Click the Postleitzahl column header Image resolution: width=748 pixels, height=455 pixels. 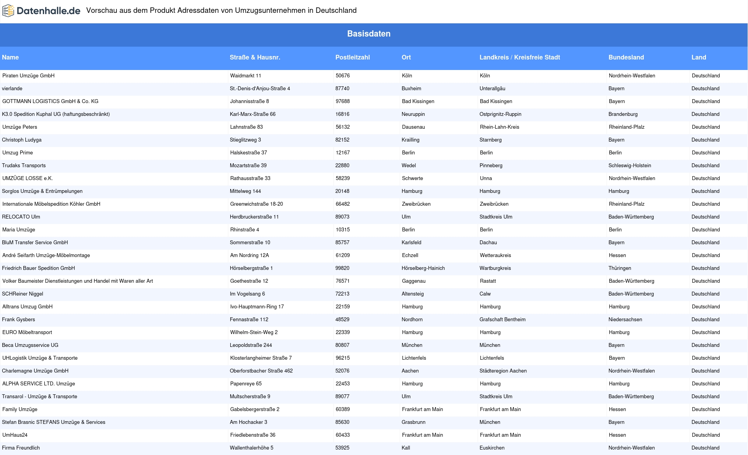353,57
